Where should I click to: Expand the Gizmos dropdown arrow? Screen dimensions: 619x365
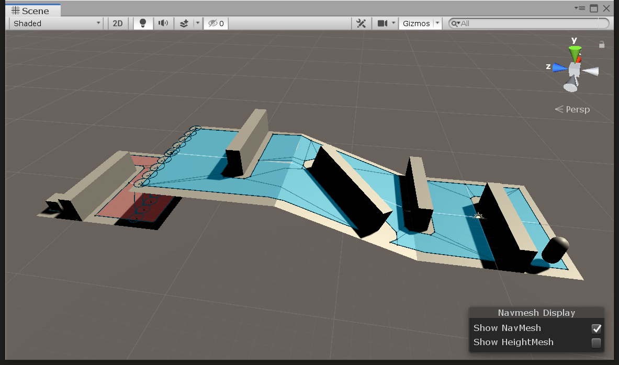click(x=437, y=24)
